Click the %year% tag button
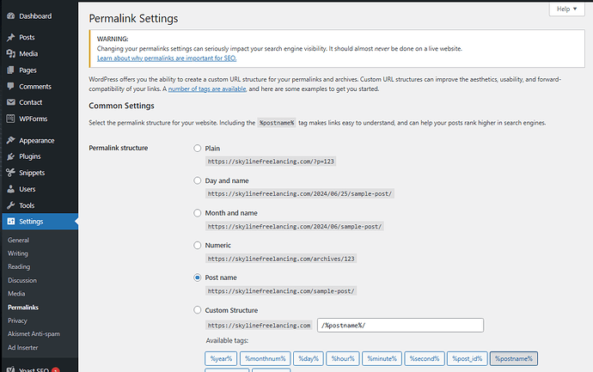Viewport: 593px width, 372px height. [222, 358]
